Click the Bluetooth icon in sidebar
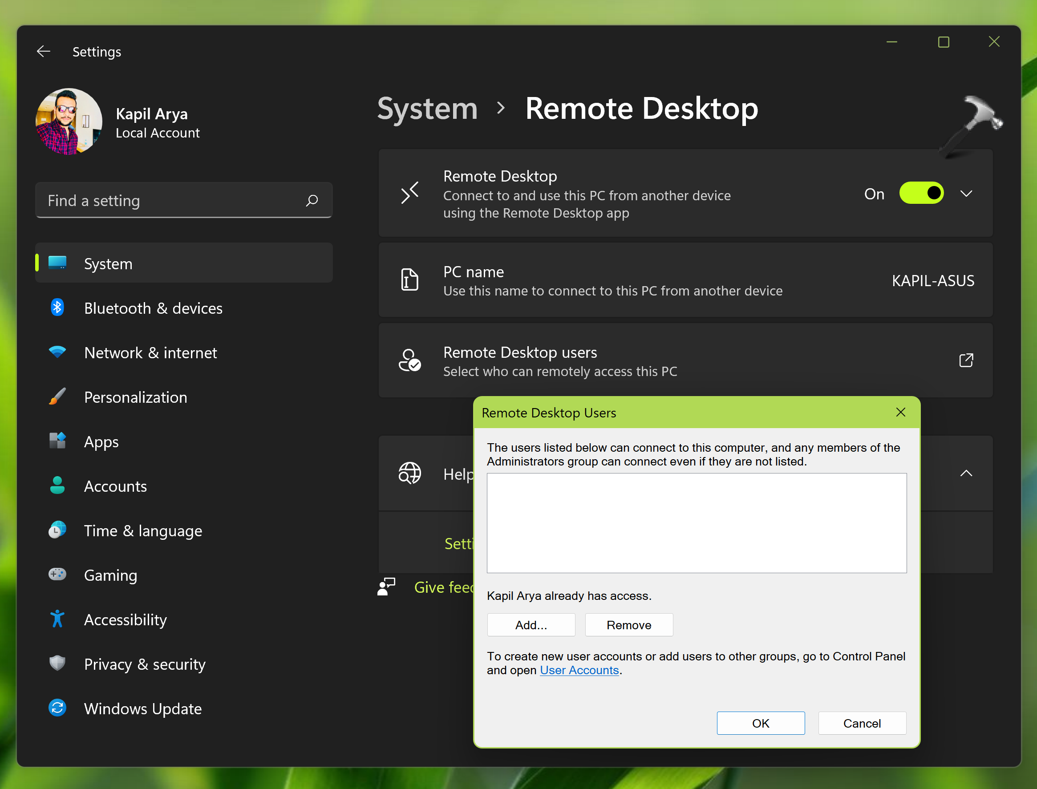The image size is (1037, 789). pyautogui.click(x=57, y=308)
